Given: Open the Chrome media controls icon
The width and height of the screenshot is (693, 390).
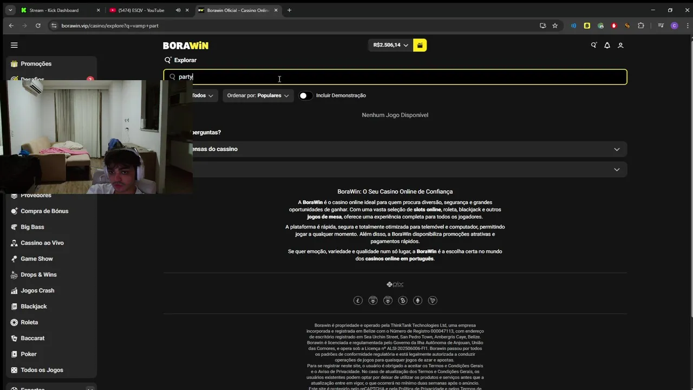Looking at the screenshot, I should coord(661,25).
